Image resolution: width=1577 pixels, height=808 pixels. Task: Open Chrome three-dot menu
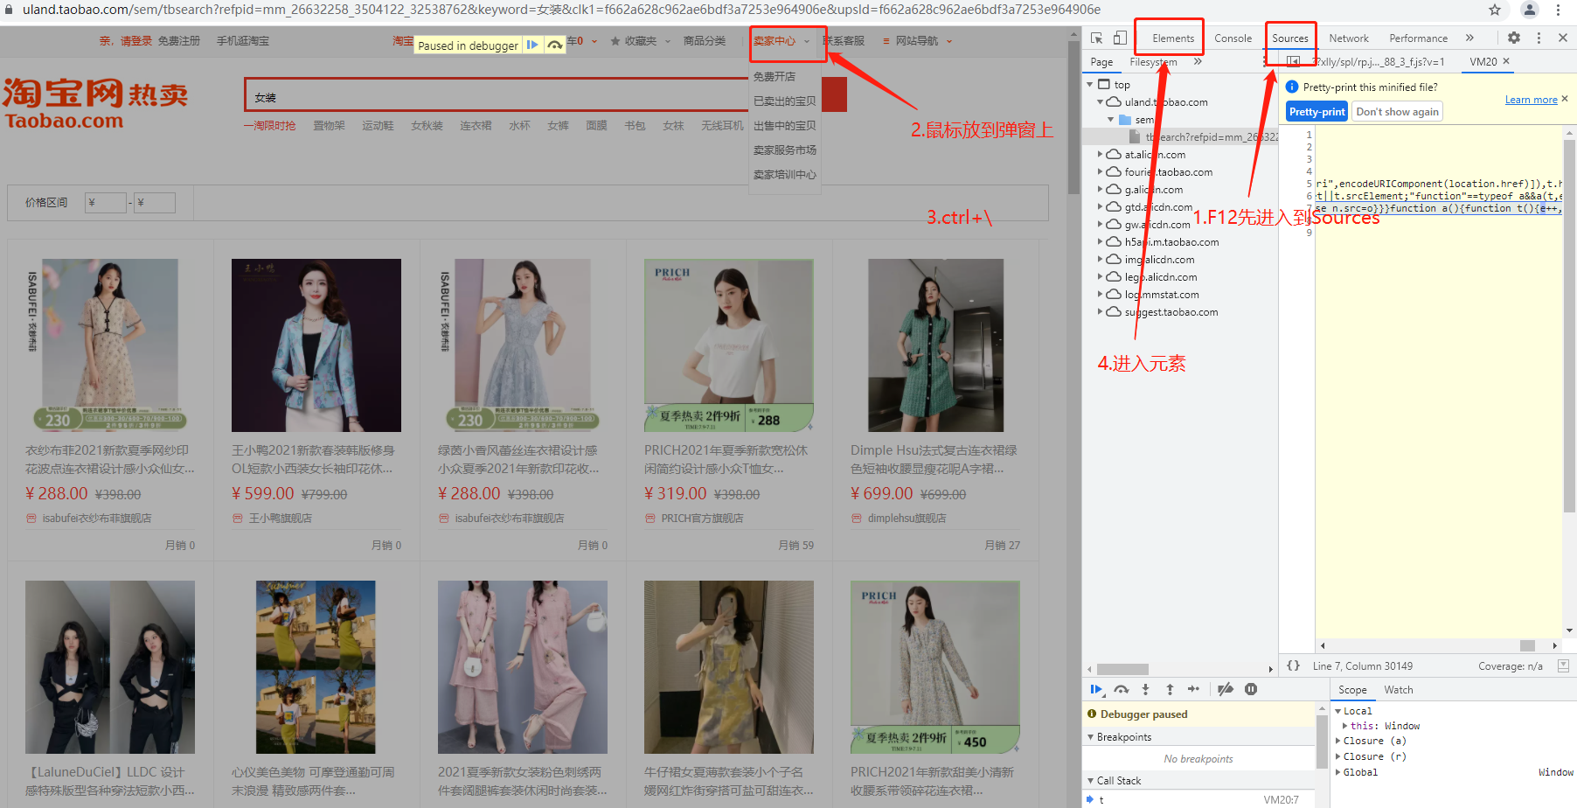pos(1558,10)
